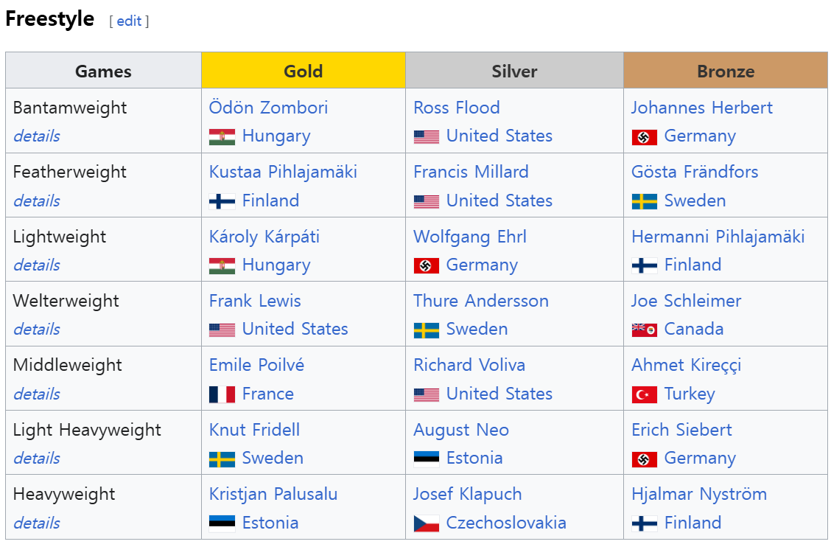This screenshot has height=547, width=831.
Task: Open Middleweight details link
Action: point(37,394)
